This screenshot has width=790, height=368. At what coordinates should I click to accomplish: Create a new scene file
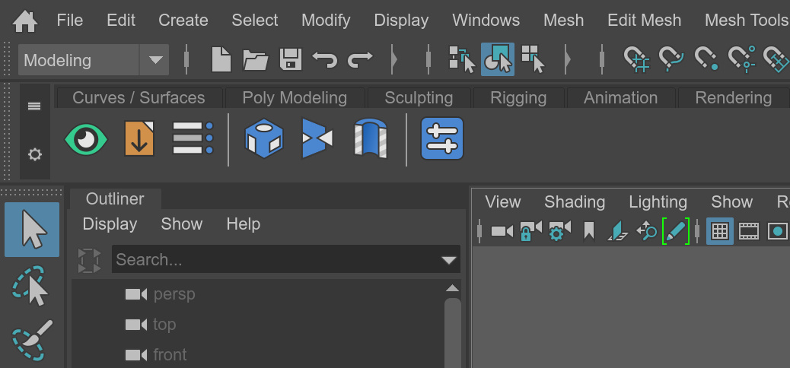(221, 59)
